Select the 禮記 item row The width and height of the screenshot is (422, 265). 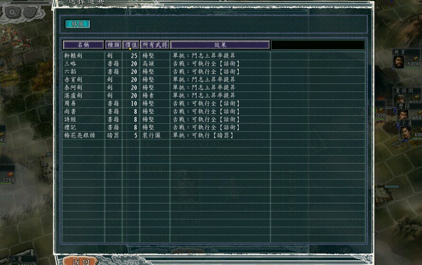tap(214, 127)
